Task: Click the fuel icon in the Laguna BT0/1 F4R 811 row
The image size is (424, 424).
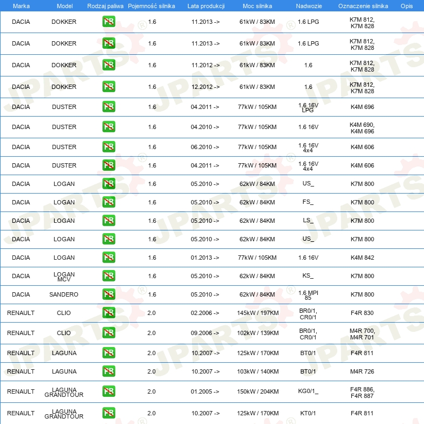Action: pyautogui.click(x=108, y=352)
